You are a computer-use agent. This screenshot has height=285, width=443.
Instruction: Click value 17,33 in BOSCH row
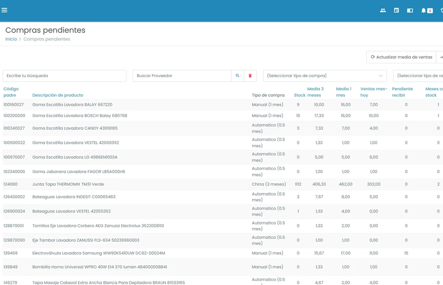click(319, 115)
